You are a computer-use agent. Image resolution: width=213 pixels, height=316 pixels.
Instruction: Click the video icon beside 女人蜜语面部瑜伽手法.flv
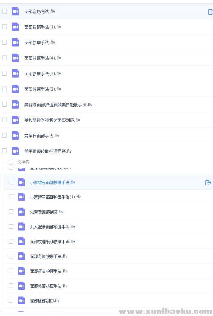coord(22,226)
